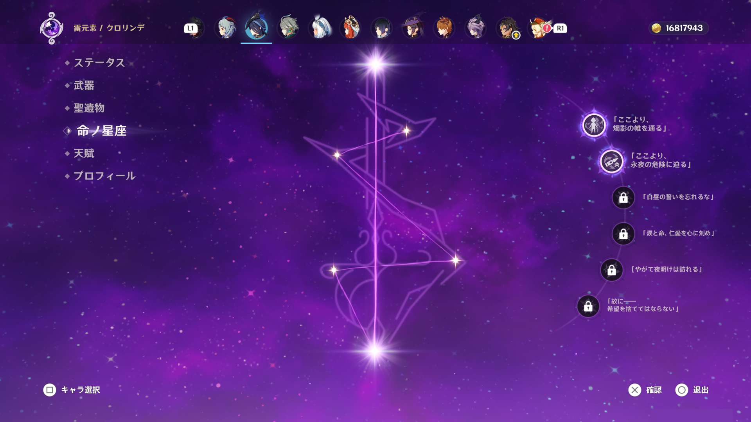The width and height of the screenshot is (751, 422).
Task: Select the 命ノ星座 menu entry
Action: pos(102,131)
